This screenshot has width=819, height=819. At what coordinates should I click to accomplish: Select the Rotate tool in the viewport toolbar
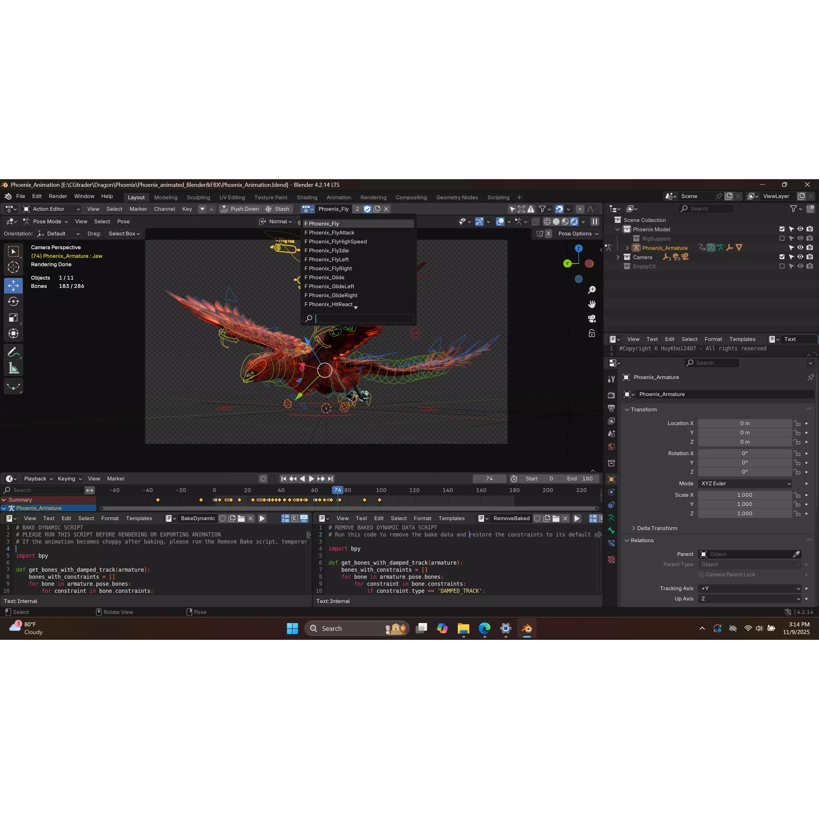(13, 301)
